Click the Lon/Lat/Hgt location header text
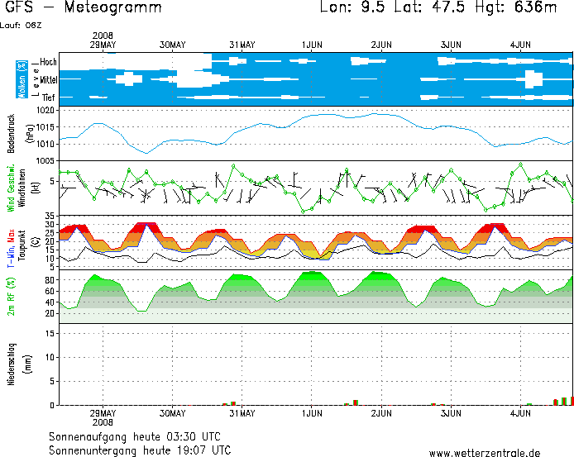This screenshot has height=457, width=574. 438,8
